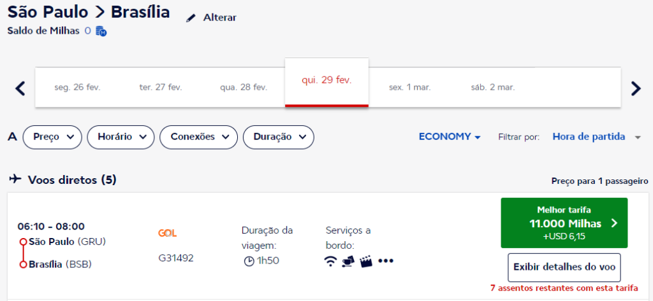
Task: Click the onboard video clapperboard icon
Action: [x=366, y=261]
